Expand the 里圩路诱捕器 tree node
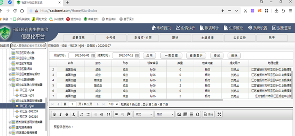295x136 pixels. click(x=10, y=127)
